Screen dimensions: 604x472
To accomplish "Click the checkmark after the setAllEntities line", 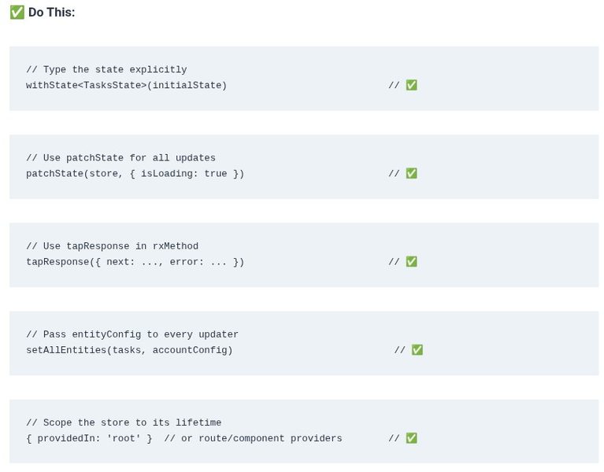I will [417, 350].
